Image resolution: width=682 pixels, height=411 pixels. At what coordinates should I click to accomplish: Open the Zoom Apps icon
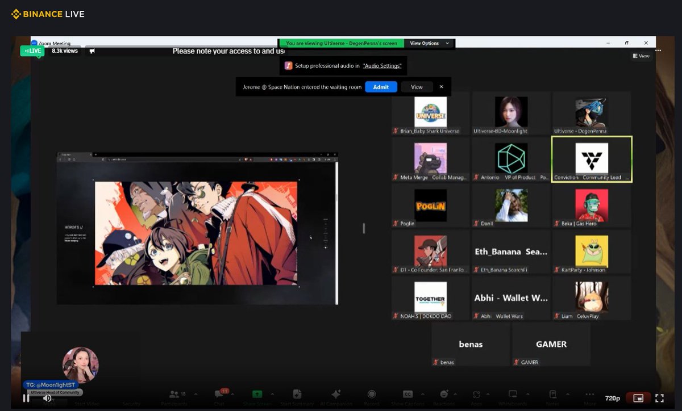point(476,393)
